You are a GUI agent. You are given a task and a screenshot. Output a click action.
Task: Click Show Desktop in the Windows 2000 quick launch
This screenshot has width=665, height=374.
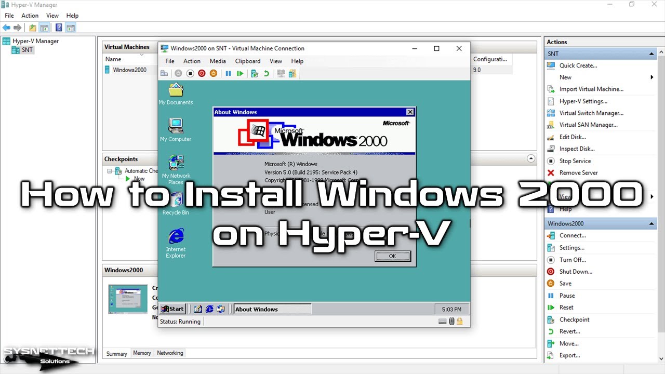pyautogui.click(x=198, y=309)
